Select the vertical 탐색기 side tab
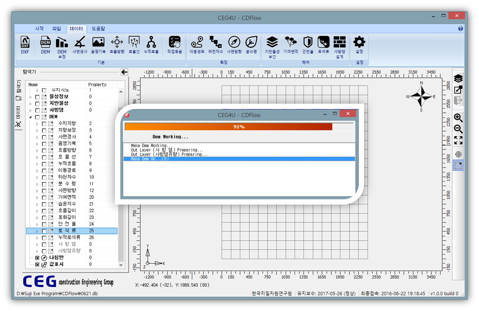The image size is (479, 311). point(19,91)
